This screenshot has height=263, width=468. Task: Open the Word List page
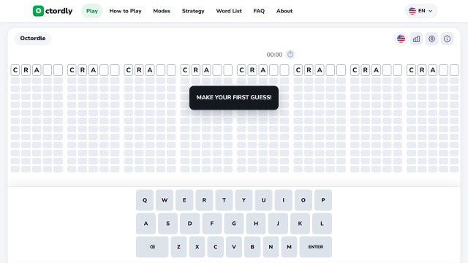click(x=229, y=11)
